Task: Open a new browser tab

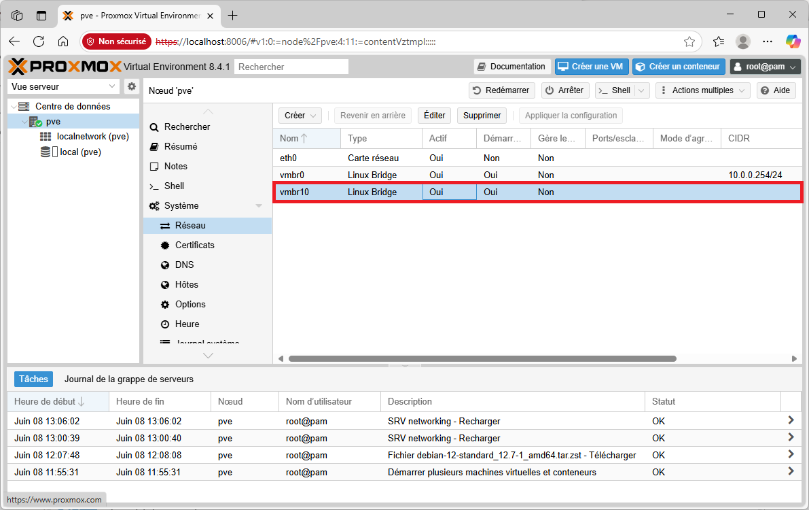Action: pyautogui.click(x=233, y=16)
